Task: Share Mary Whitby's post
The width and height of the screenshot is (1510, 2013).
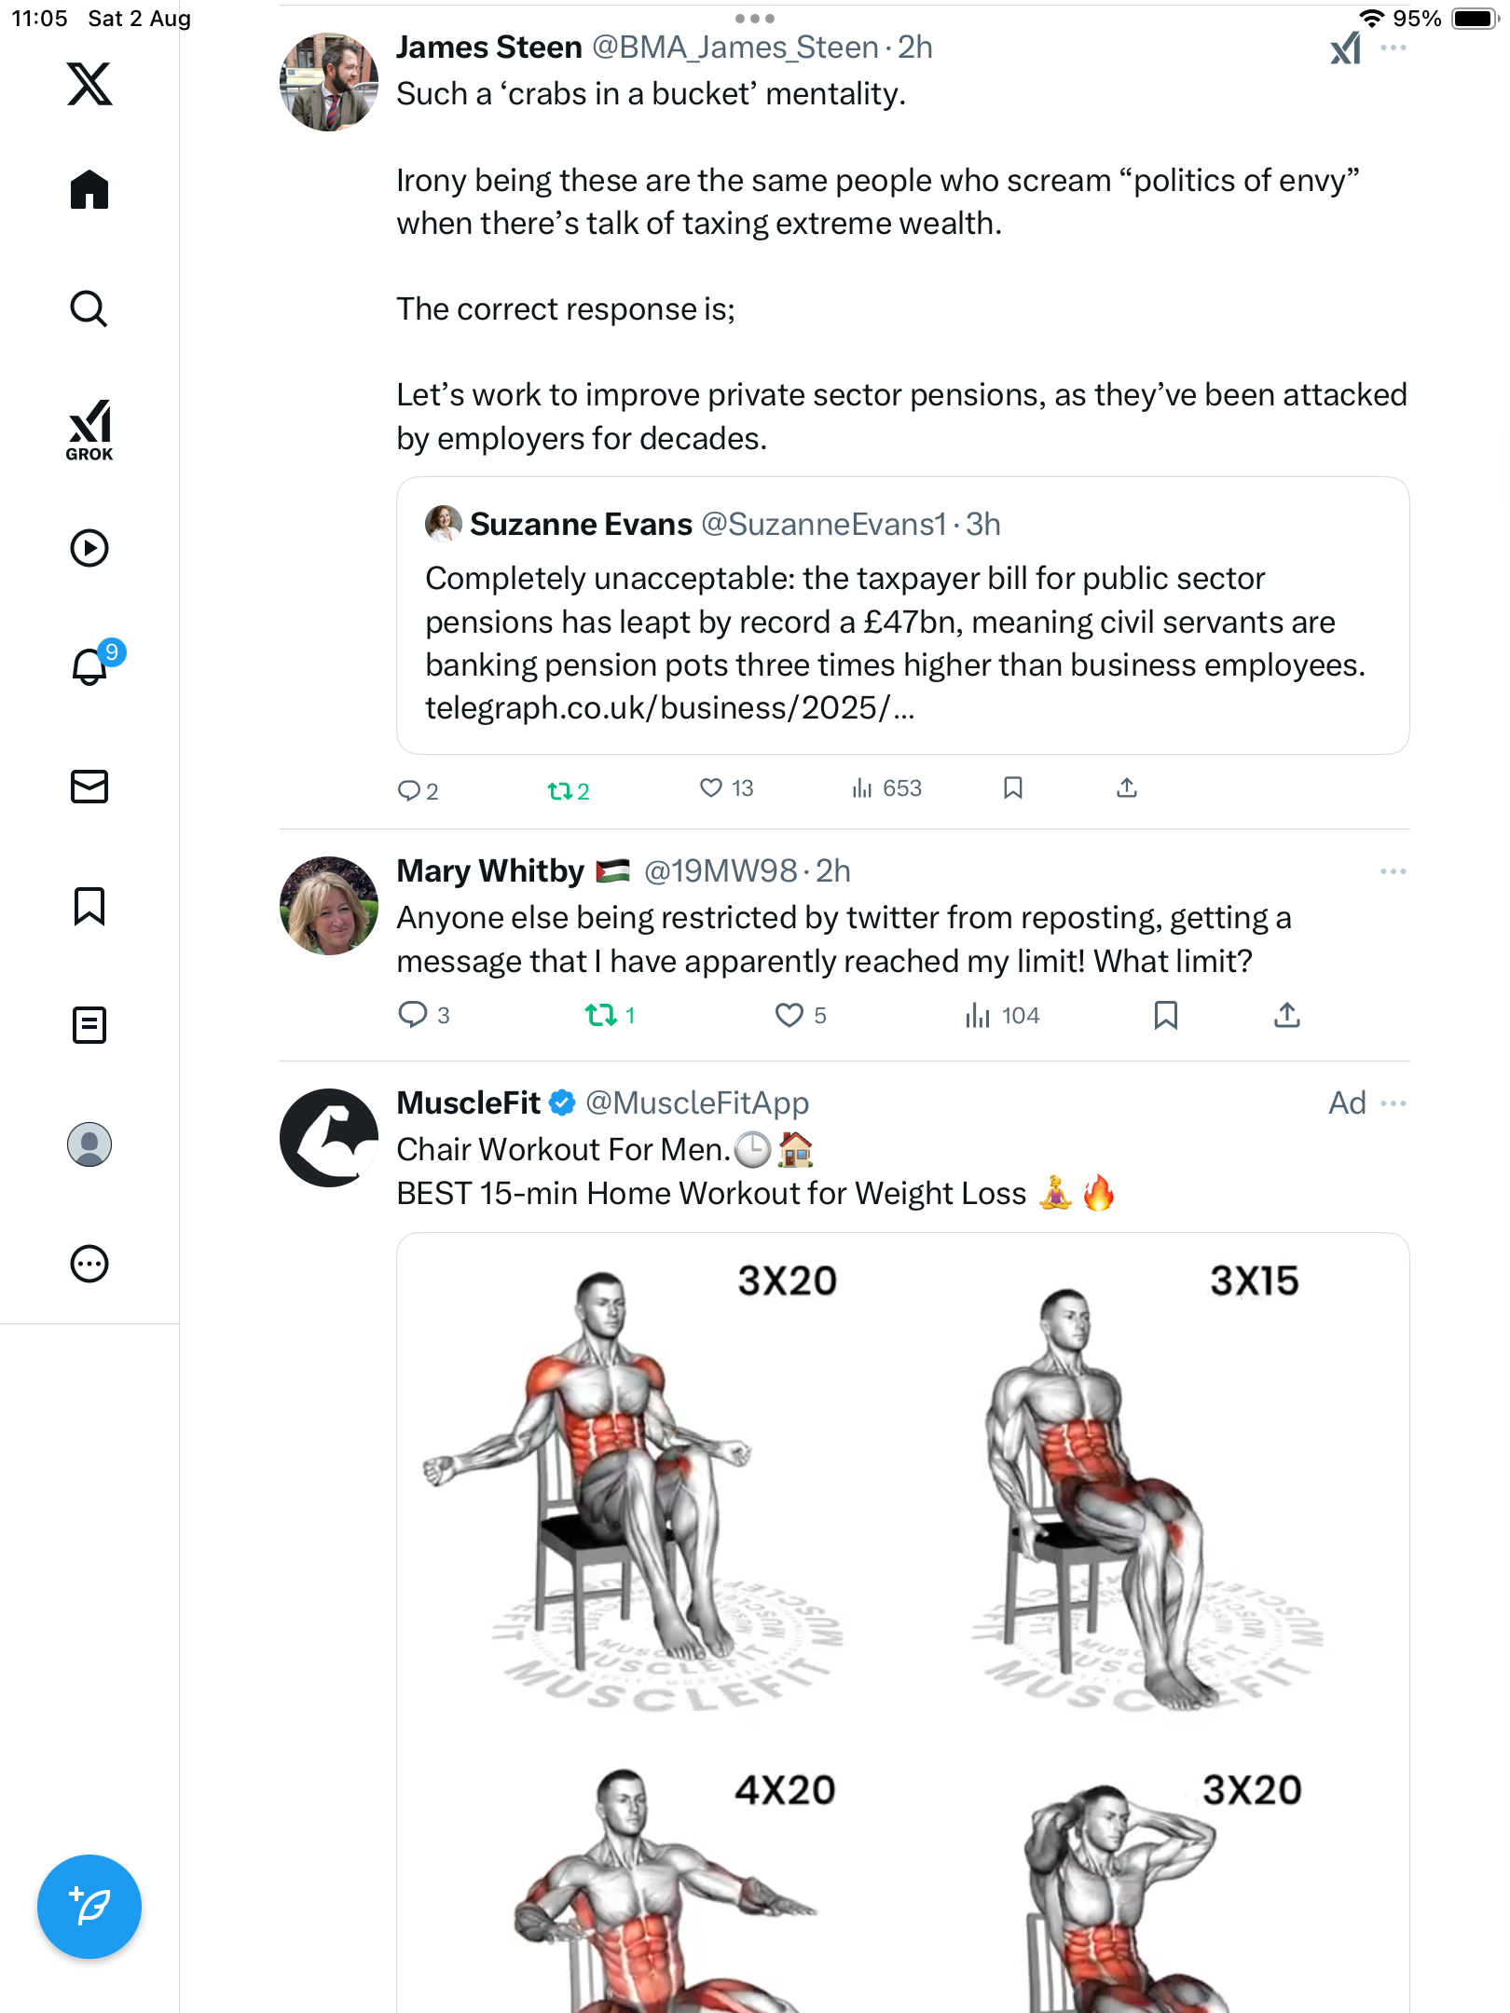Action: pyautogui.click(x=1286, y=1015)
